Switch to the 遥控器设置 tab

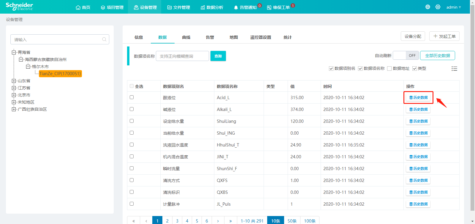[261, 37]
